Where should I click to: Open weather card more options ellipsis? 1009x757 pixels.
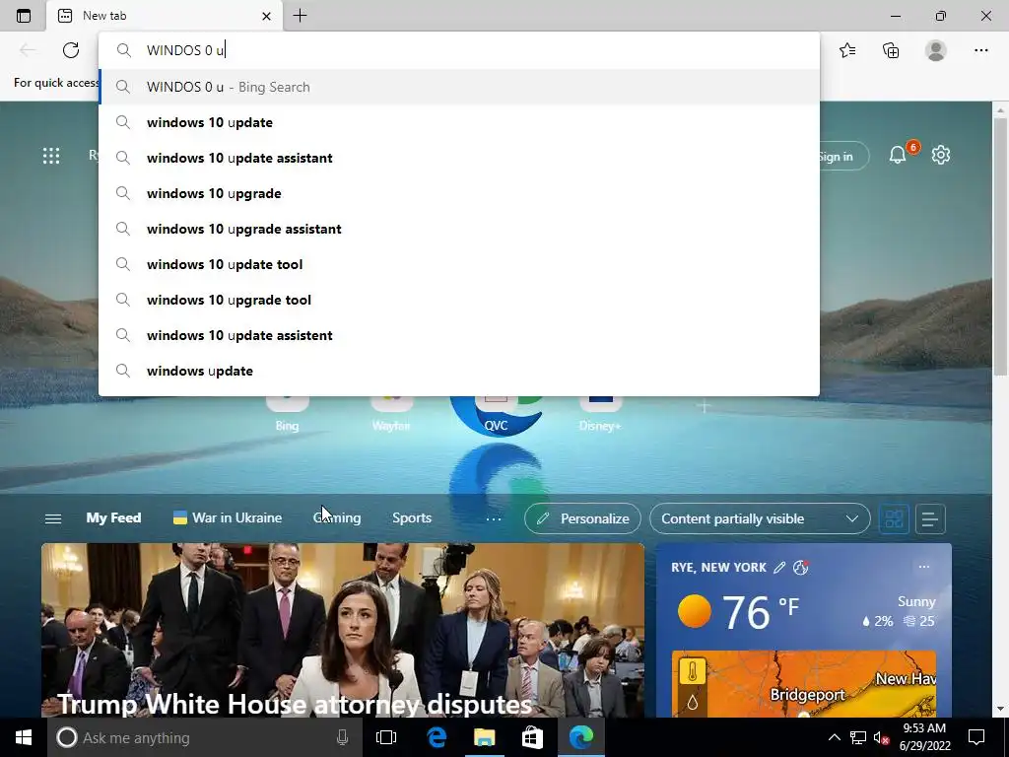[924, 567]
